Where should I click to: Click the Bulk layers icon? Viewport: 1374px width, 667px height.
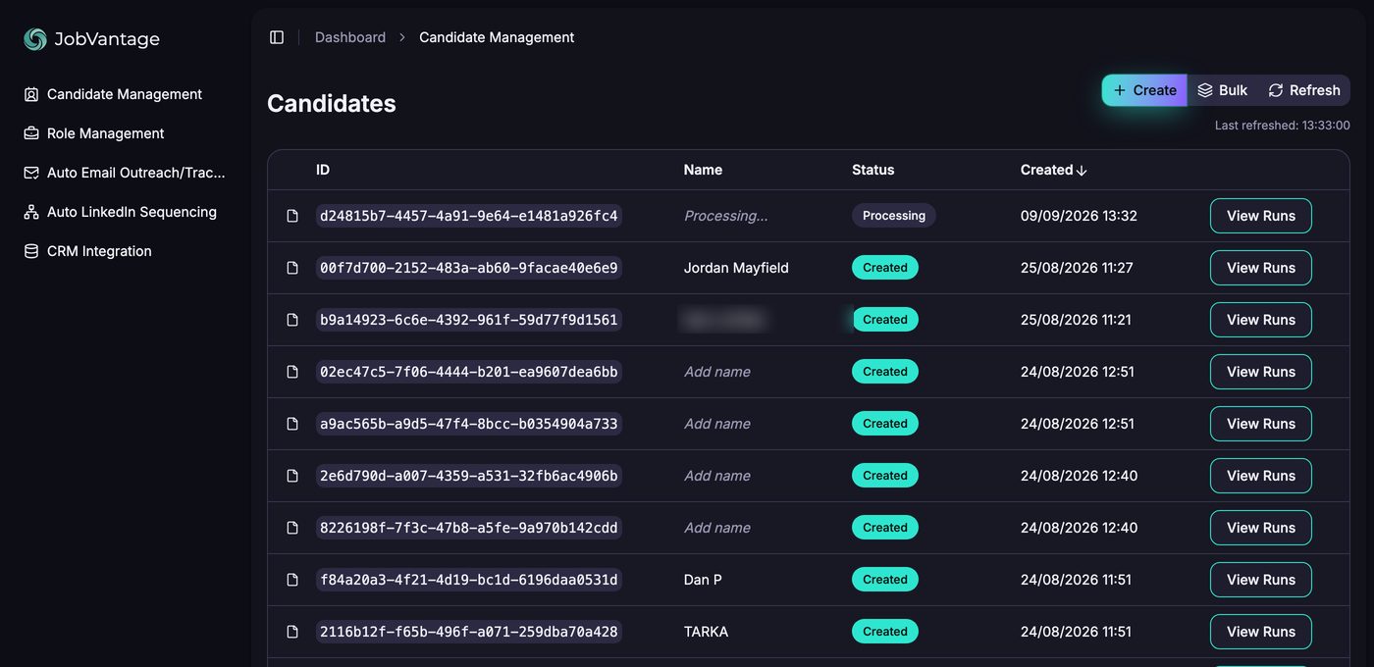1205,90
